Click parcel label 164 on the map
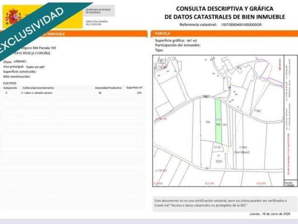Viewport: 298px width, 224px height. click(x=224, y=125)
